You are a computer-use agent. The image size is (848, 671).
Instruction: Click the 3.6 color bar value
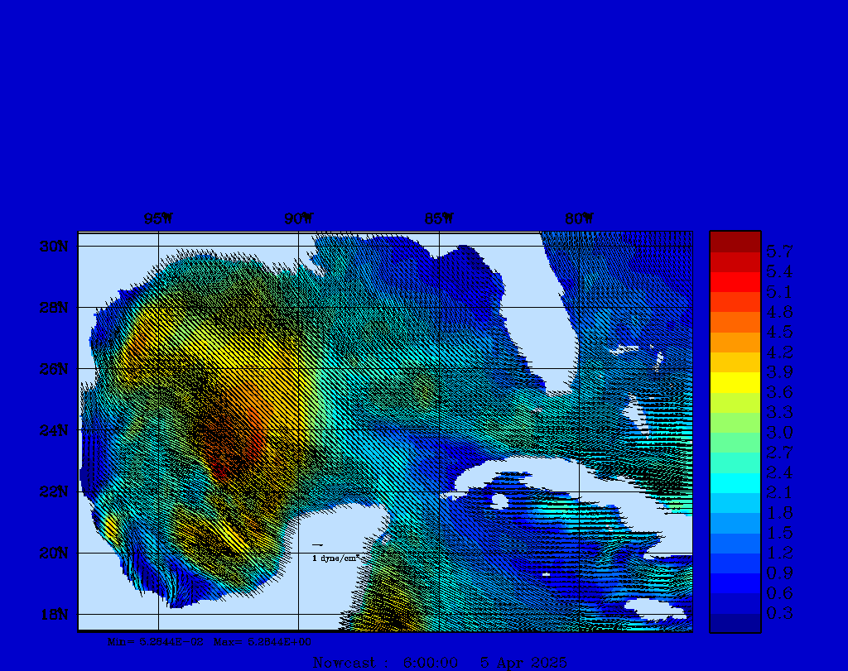click(x=779, y=391)
